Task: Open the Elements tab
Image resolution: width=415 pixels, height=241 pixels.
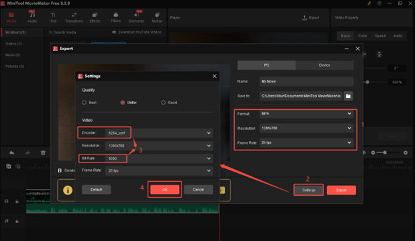Action: click(x=136, y=17)
